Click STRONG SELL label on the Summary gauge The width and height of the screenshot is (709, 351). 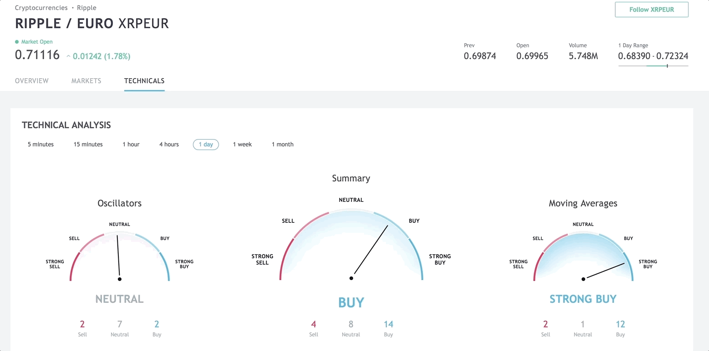pos(262,259)
